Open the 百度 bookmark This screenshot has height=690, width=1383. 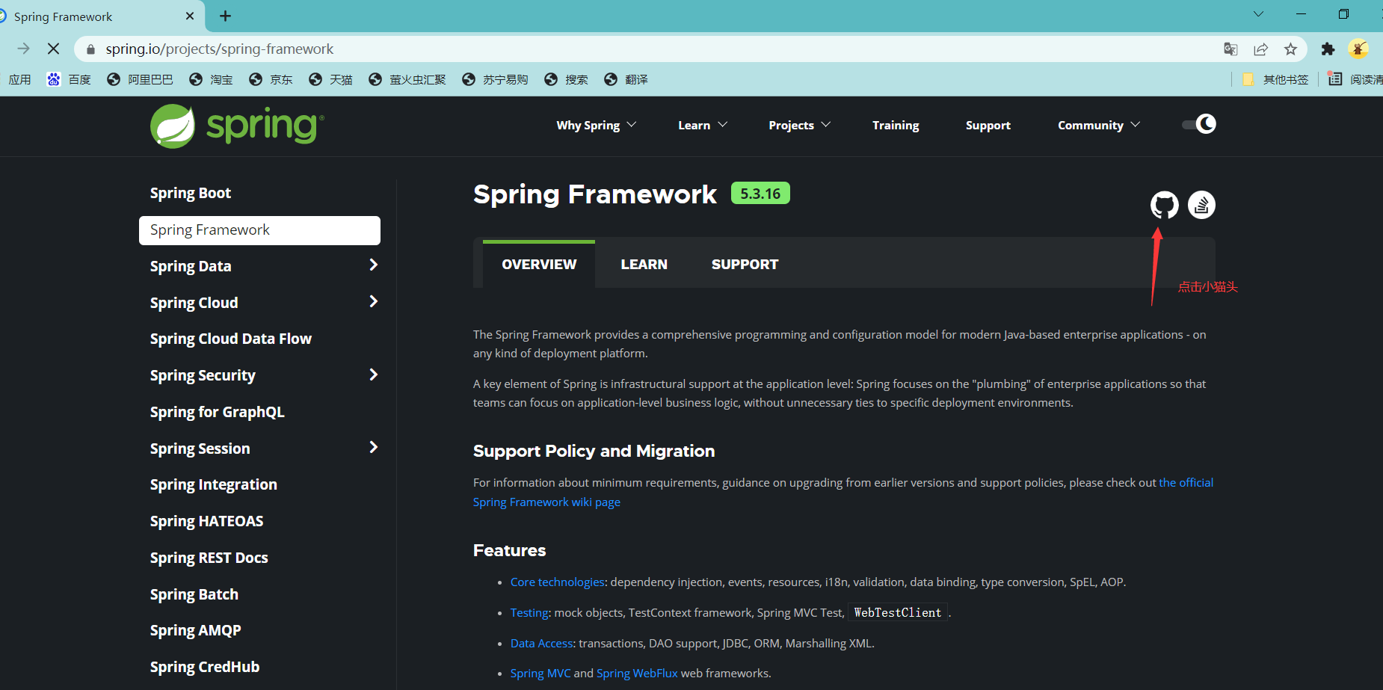click(x=69, y=79)
